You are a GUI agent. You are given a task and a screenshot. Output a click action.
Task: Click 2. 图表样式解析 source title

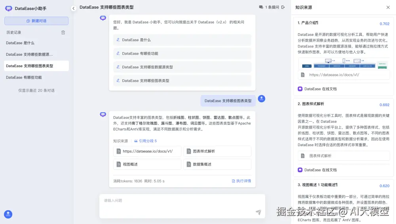coord(310,104)
